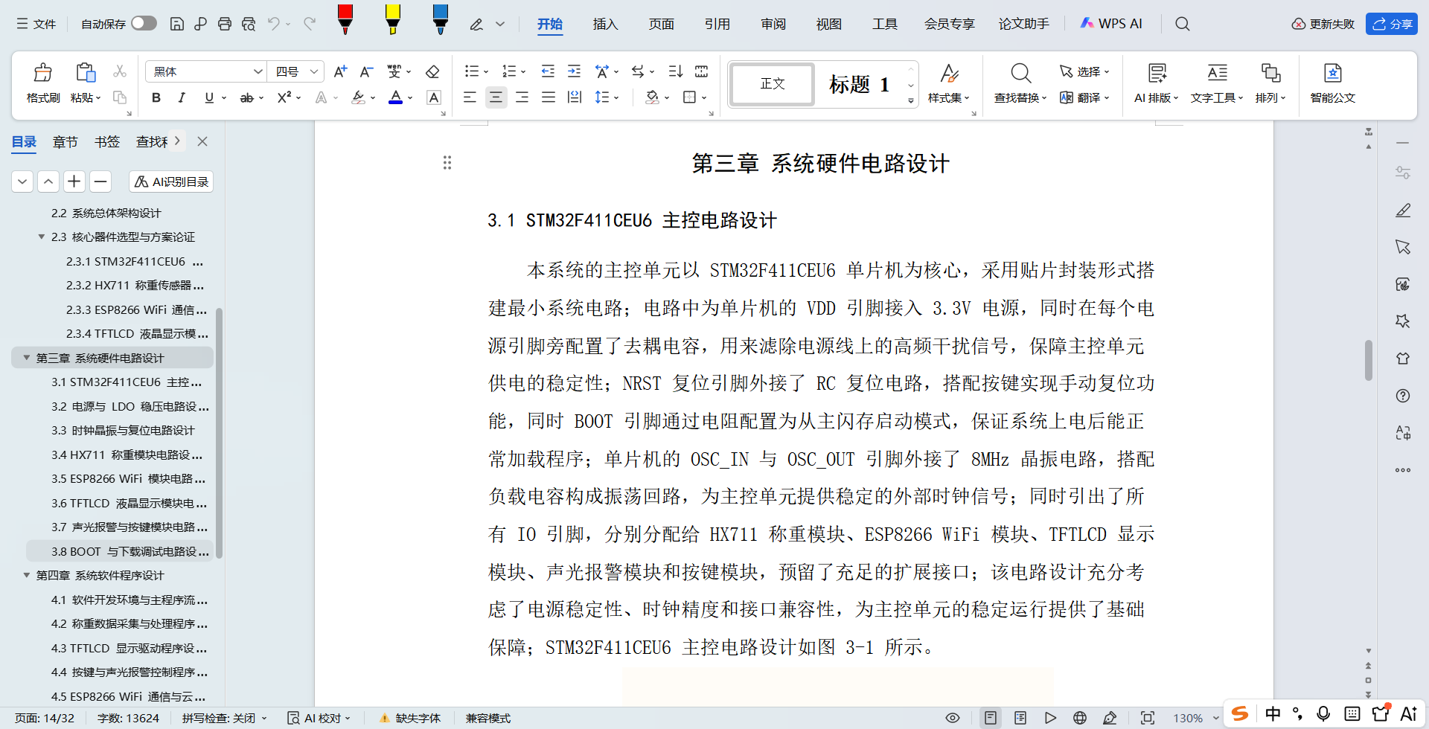Screen dimensions: 1429x729
Task: Switch to the 章节 navigation tab
Action: 65,141
